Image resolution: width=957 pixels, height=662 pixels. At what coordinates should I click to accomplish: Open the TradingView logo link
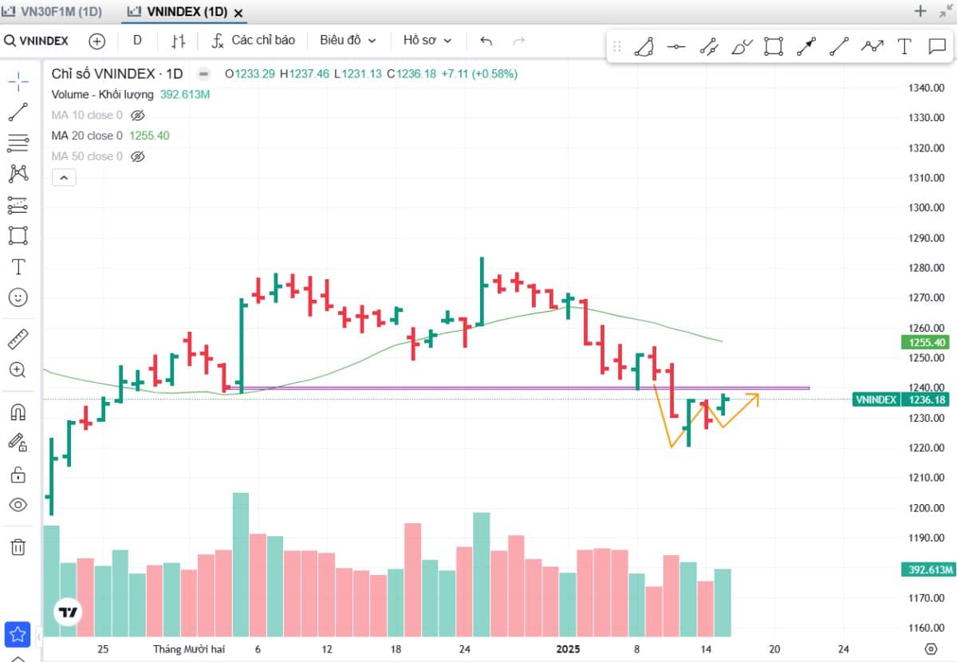[66, 613]
